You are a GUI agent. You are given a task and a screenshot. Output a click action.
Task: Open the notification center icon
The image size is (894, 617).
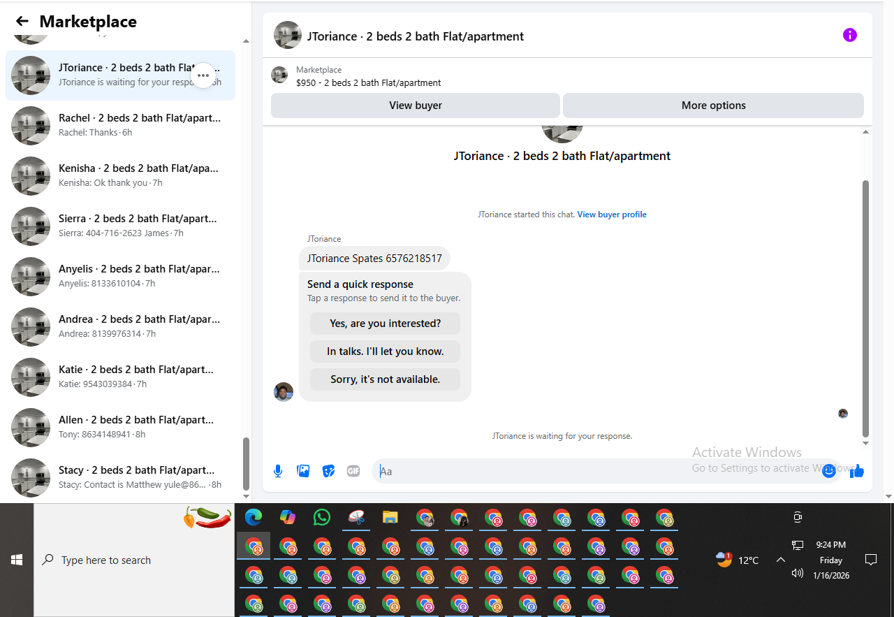[871, 560]
